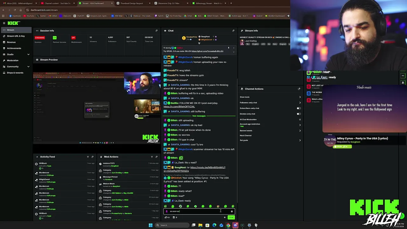
Task: Expand Followers-only chat options
Action: pyautogui.click(x=300, y=102)
